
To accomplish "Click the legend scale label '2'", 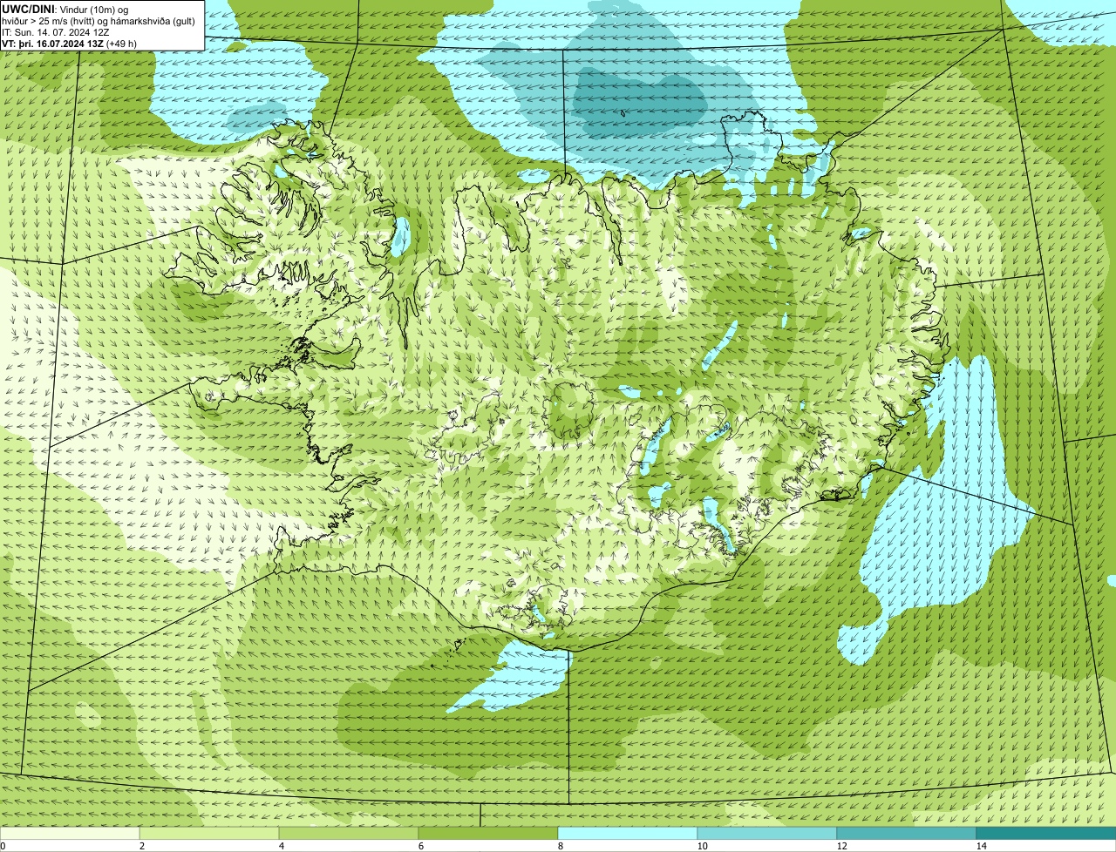I will (x=141, y=846).
